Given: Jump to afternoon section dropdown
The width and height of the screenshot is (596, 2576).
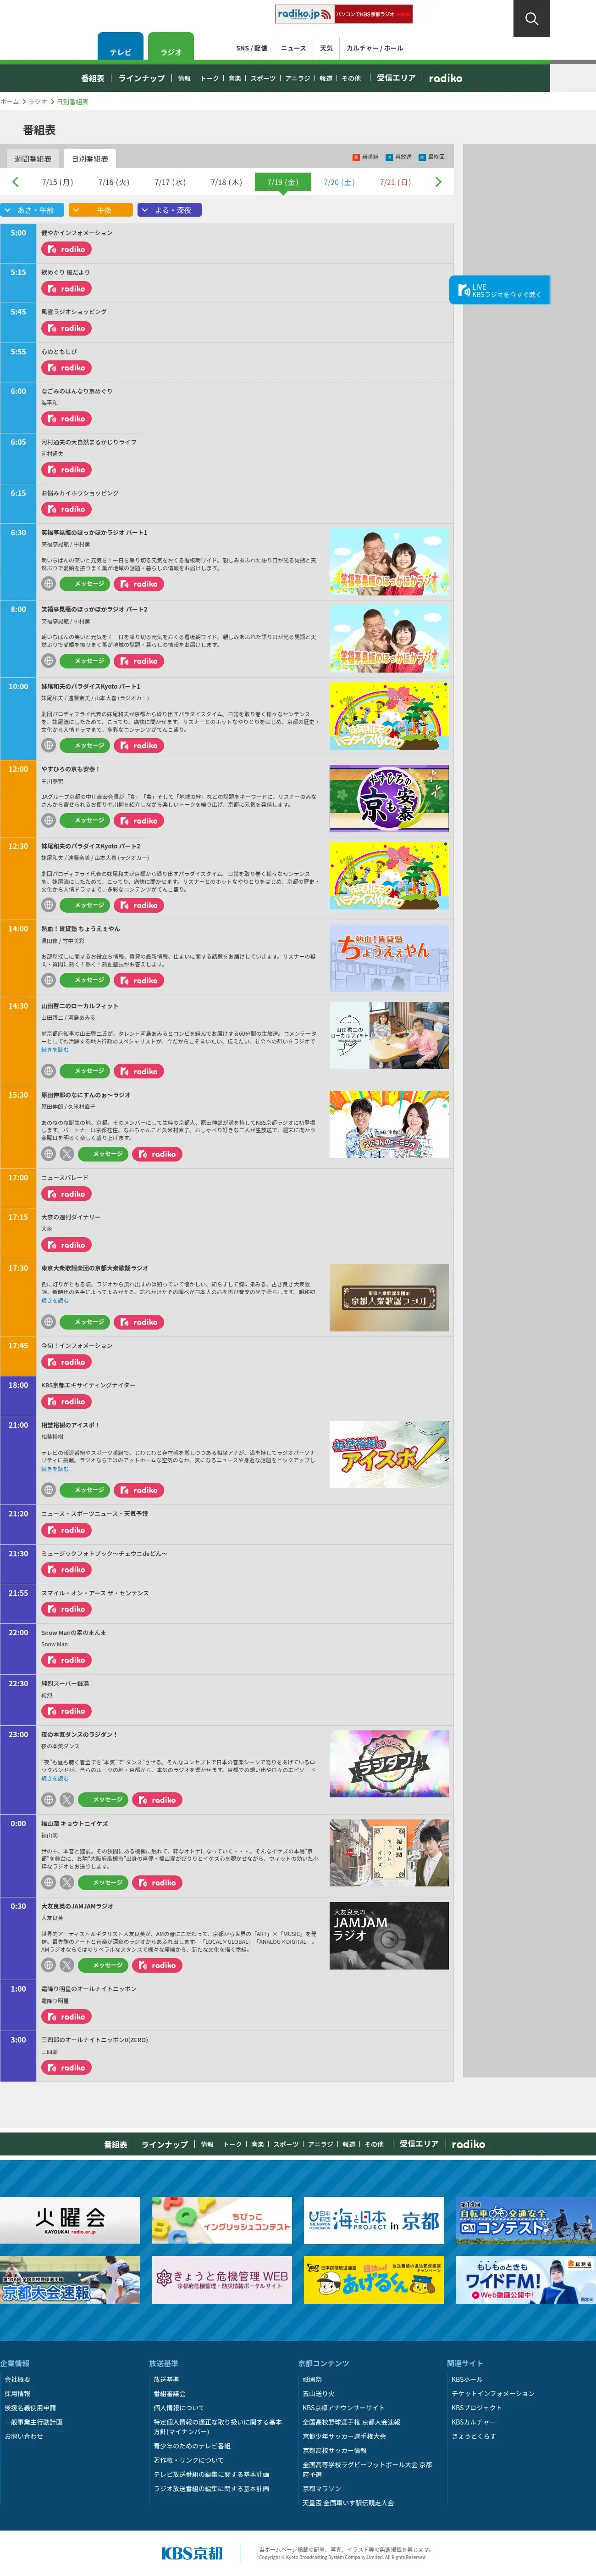Looking at the screenshot, I should click(x=101, y=210).
